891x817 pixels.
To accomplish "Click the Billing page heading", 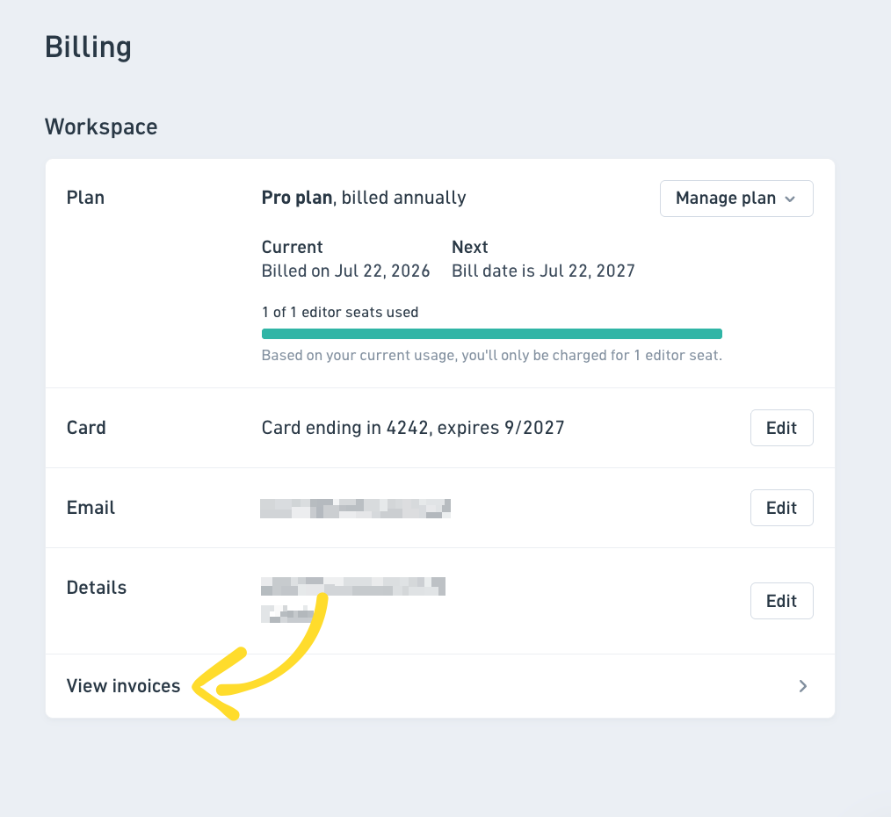I will point(88,47).
